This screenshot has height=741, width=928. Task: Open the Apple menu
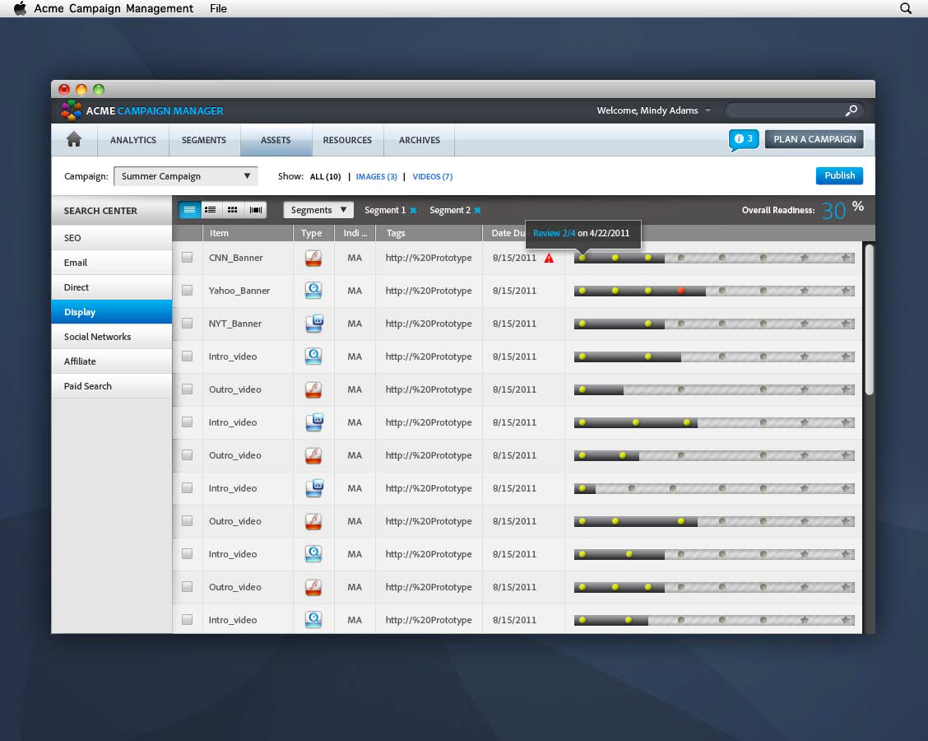pos(20,8)
